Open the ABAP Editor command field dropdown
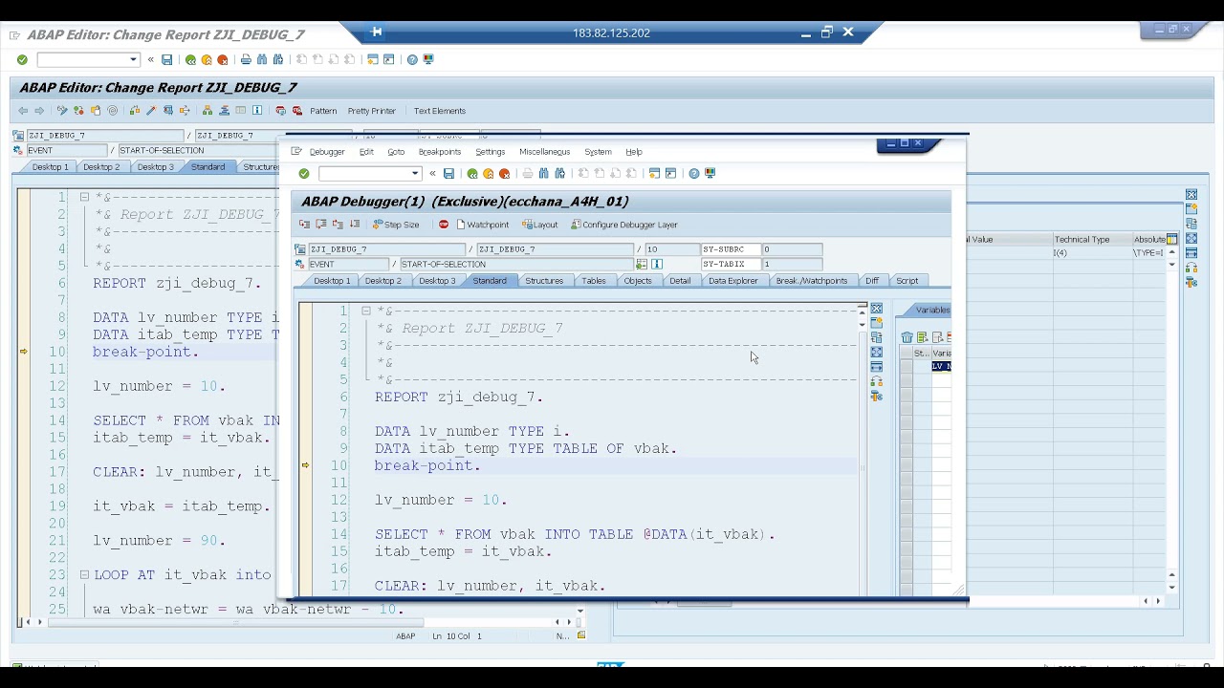The width and height of the screenshot is (1224, 688). click(134, 59)
